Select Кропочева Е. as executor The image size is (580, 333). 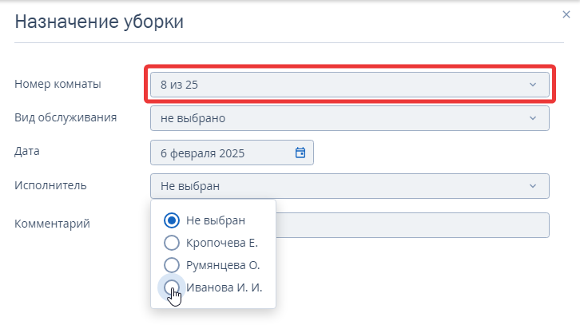172,243
